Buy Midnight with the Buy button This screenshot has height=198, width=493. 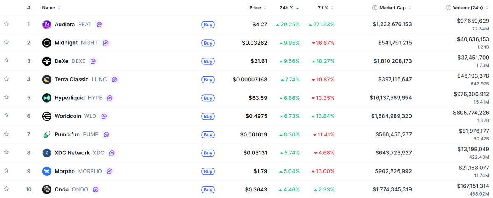point(208,43)
